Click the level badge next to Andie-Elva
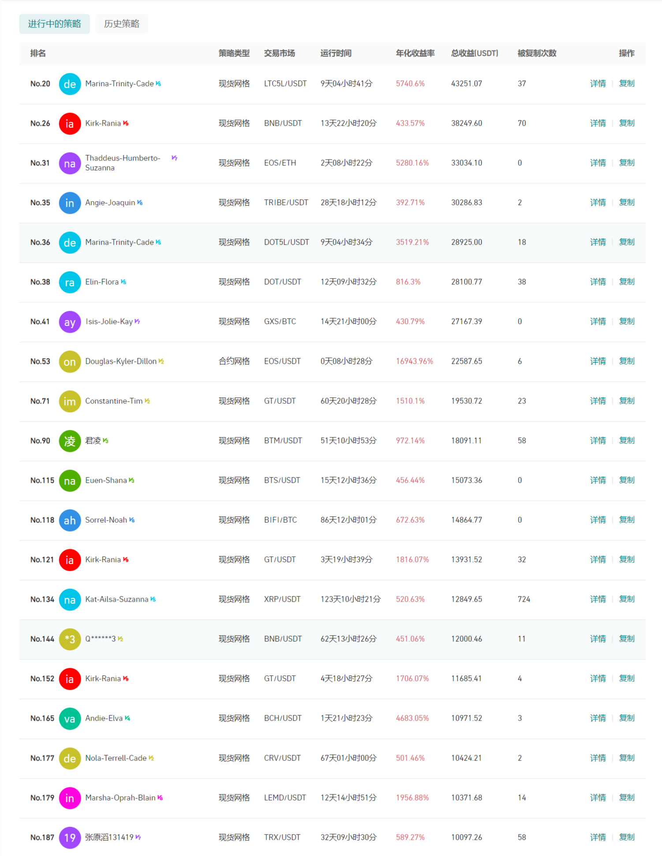 [x=127, y=718]
